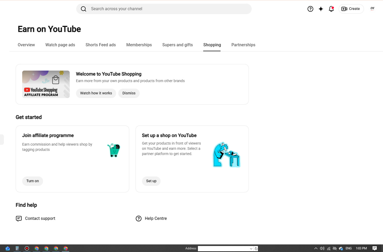The width and height of the screenshot is (383, 252).
Task: Select the Memberships tab
Action: (x=139, y=45)
